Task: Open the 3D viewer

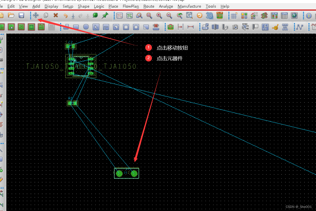Action: pyautogui.click(x=209, y=16)
